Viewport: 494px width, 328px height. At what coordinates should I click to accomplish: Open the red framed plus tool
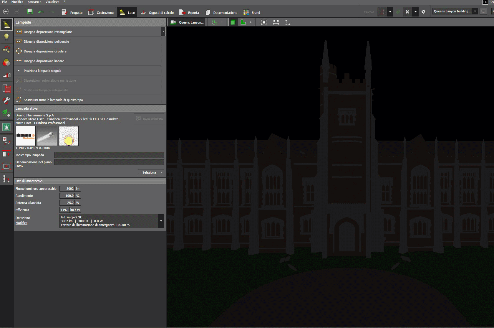[x=6, y=166]
